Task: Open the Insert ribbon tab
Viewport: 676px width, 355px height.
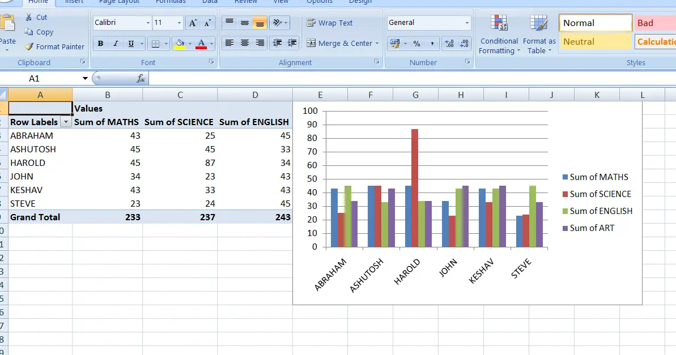Action: [74, 2]
